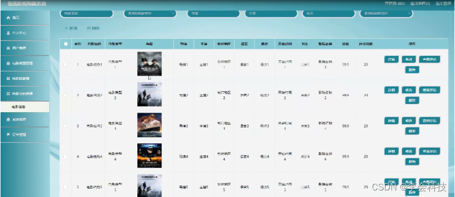The width and height of the screenshot is (455, 197).
Task: Click the 操作 column header
Action: click(412, 44)
